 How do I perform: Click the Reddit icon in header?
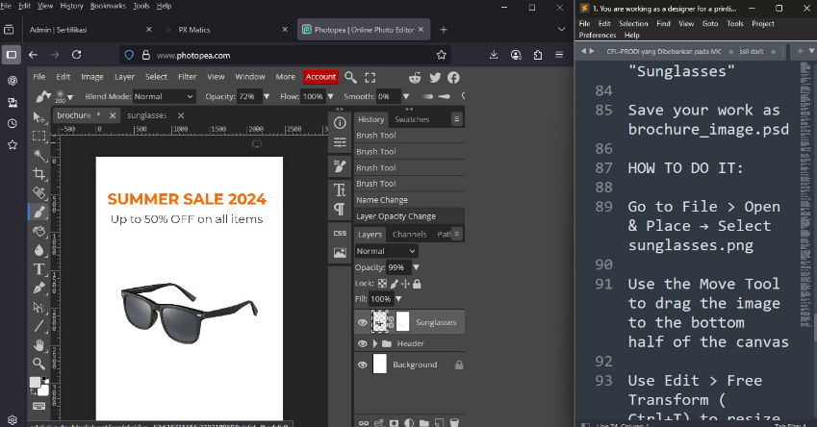click(415, 77)
